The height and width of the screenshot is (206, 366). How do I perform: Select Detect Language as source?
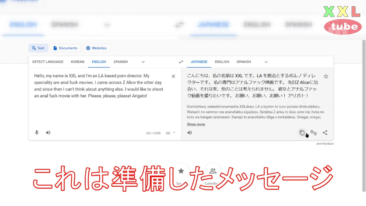coord(48,62)
